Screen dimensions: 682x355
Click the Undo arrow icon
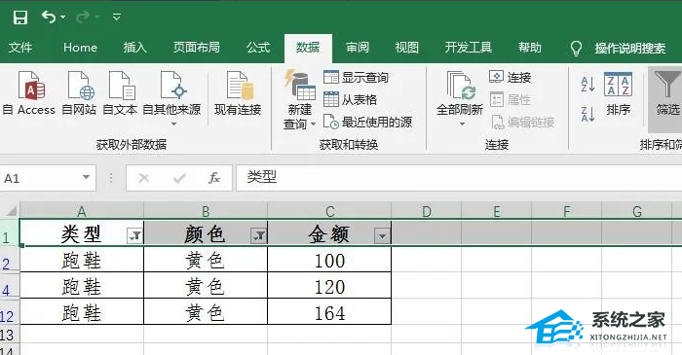point(49,17)
